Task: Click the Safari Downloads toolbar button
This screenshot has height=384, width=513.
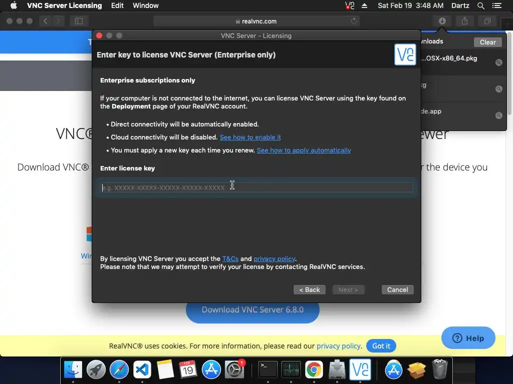Action: click(442, 21)
